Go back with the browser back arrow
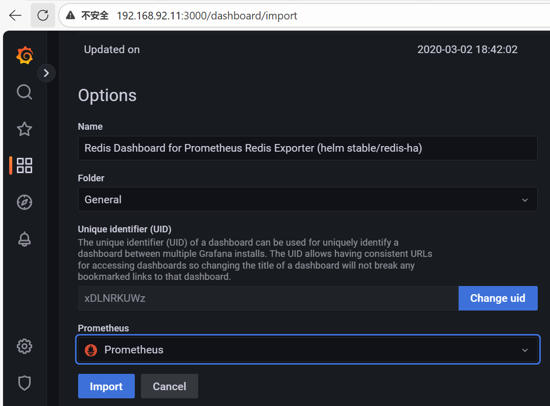Viewport: 550px width, 406px height. pos(15,15)
